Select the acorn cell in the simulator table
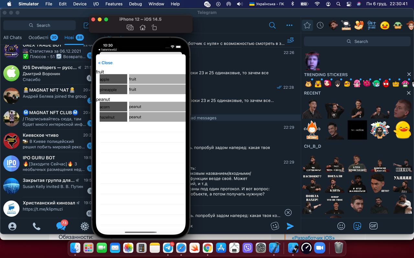 tap(113, 107)
